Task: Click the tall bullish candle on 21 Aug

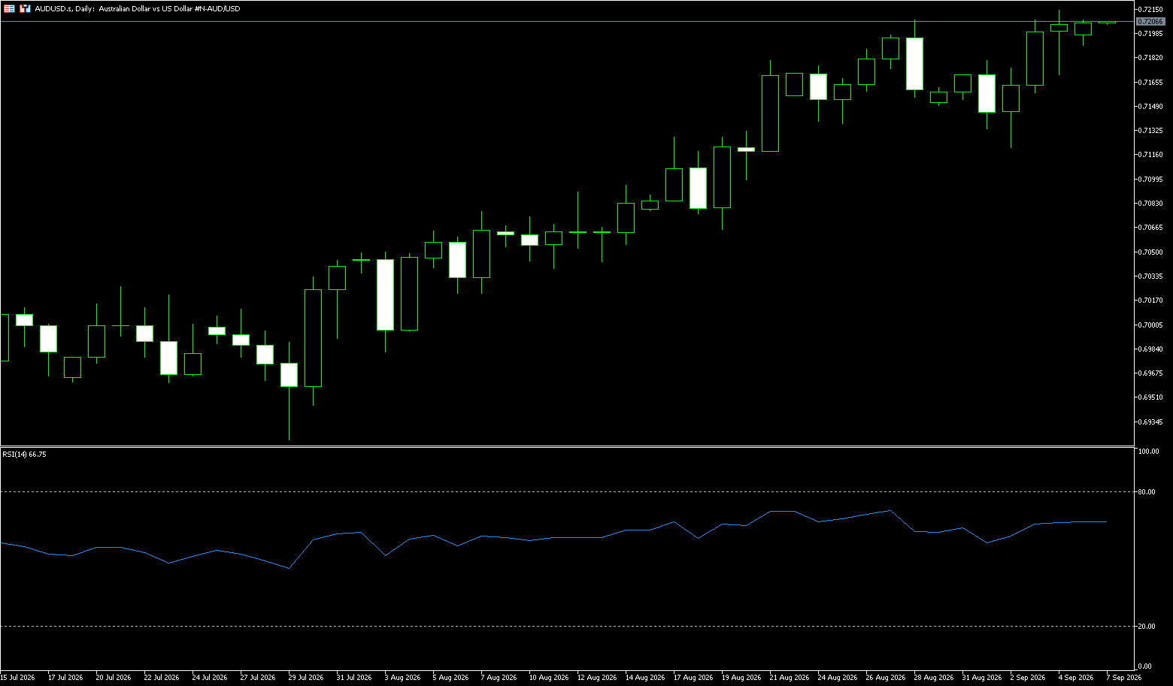Action: (770, 113)
